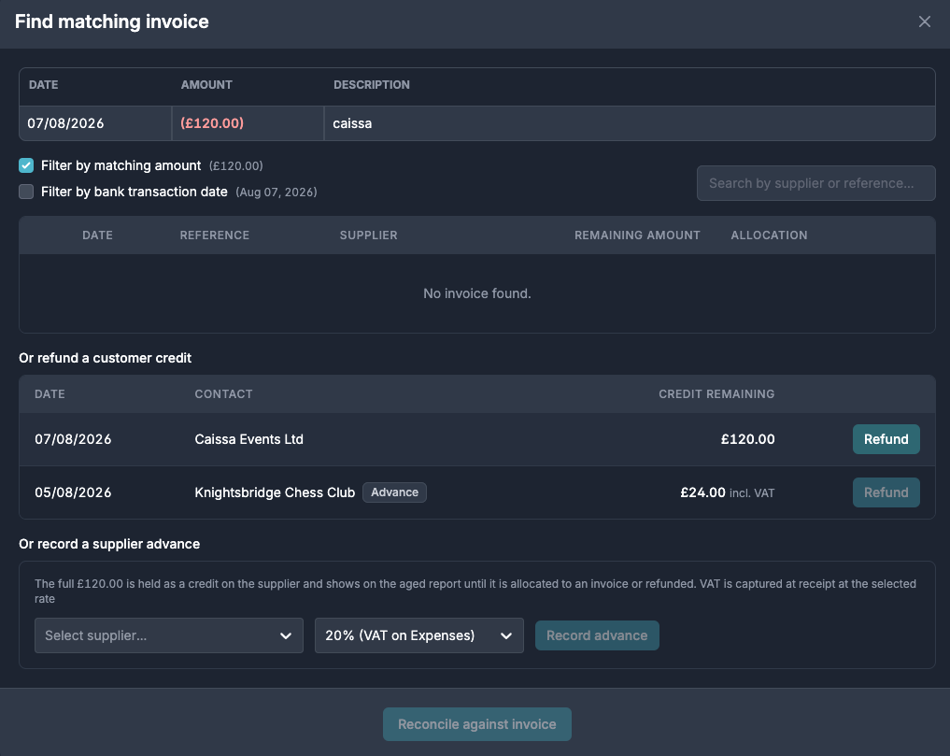Viewport: 950px width, 756px height.
Task: Select the Knightsbridge Chess Club contact name
Action: (275, 492)
